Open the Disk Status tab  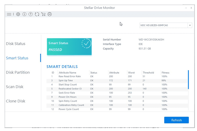[x=16, y=44]
